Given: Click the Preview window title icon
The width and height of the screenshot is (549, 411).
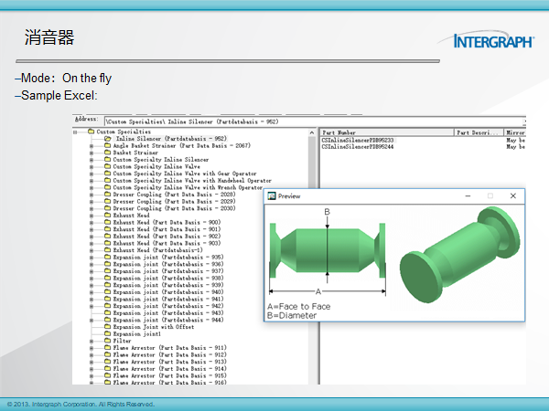Looking at the screenshot, I should 272,196.
